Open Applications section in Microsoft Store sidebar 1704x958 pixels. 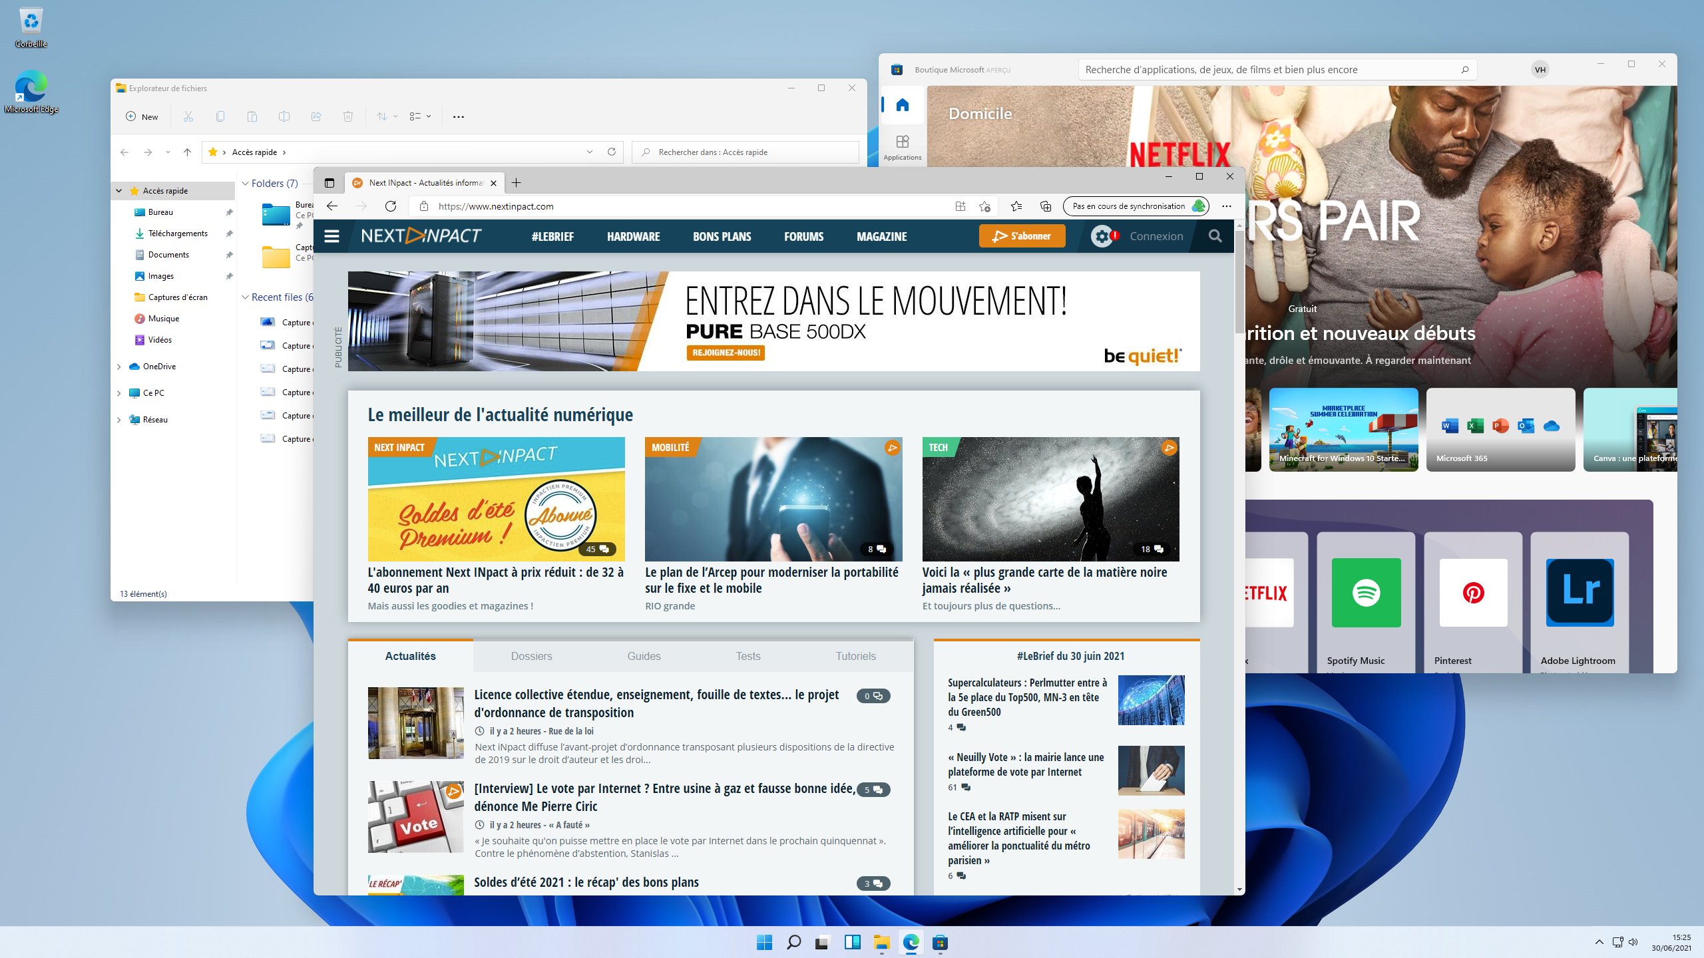903,148
